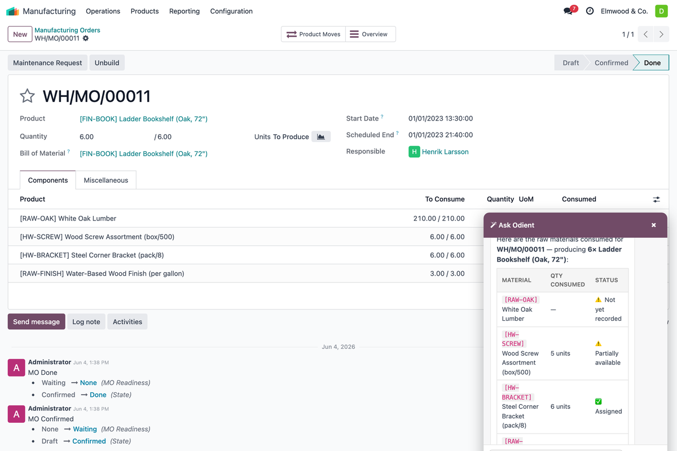
Task: Click the Log note button
Action: 86,322
